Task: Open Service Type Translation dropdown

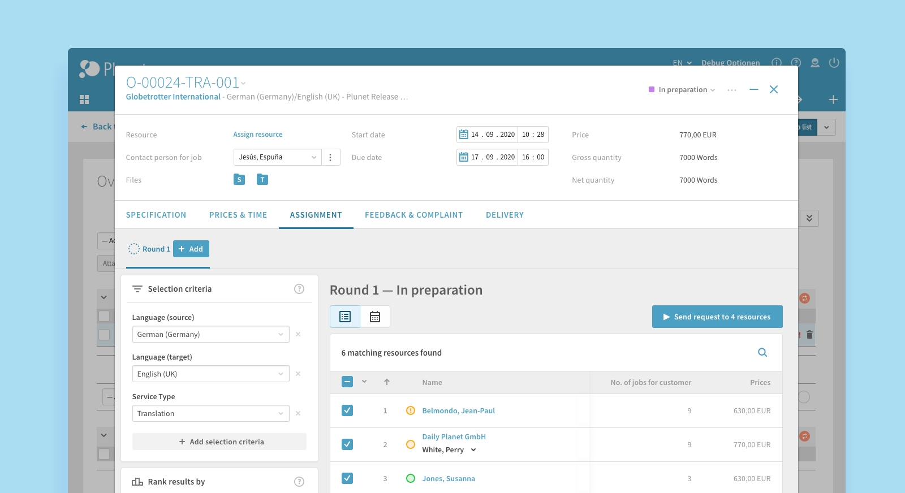Action: point(210,413)
